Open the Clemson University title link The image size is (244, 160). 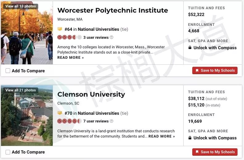[91, 94]
